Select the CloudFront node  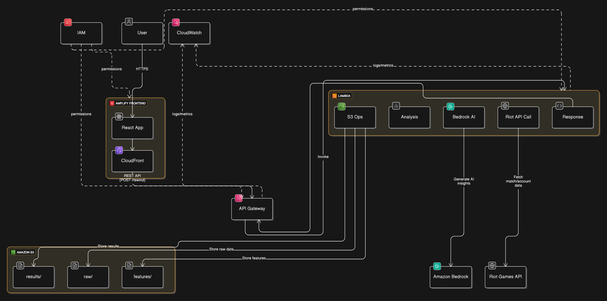coord(132,161)
